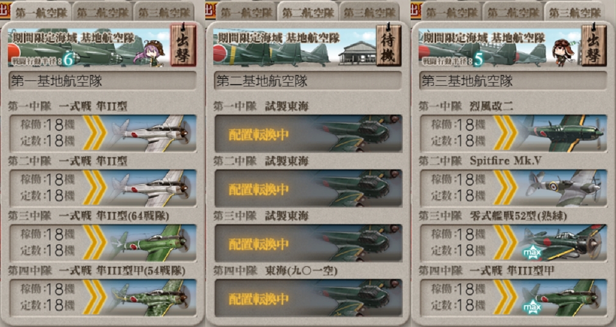This screenshot has height=327, width=616.
Task: Toggle the 出撃 wooden tag of 第一基地航空隊
Action: point(183,44)
